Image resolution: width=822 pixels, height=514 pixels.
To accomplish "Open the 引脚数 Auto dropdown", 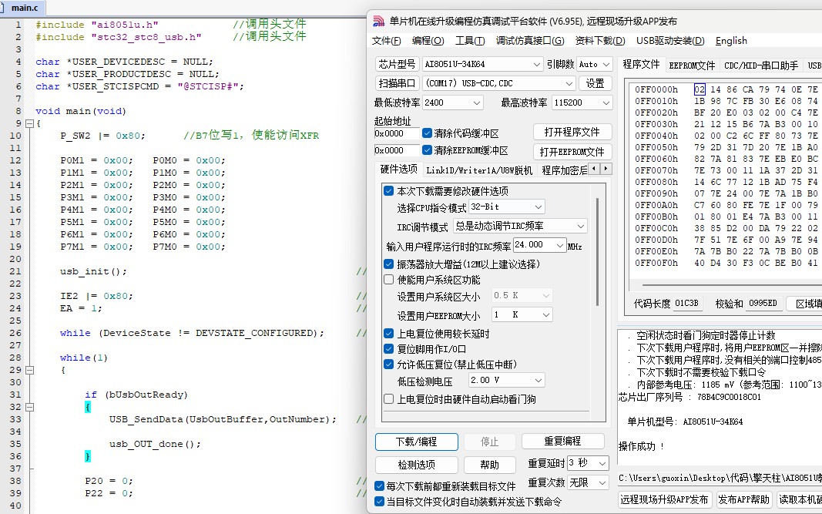I will [595, 64].
